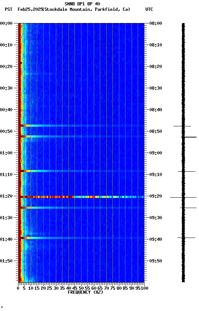This screenshot has height=311, width=199.
Task: Click the 09:20 UTC time label
Action: pyautogui.click(x=156, y=196)
